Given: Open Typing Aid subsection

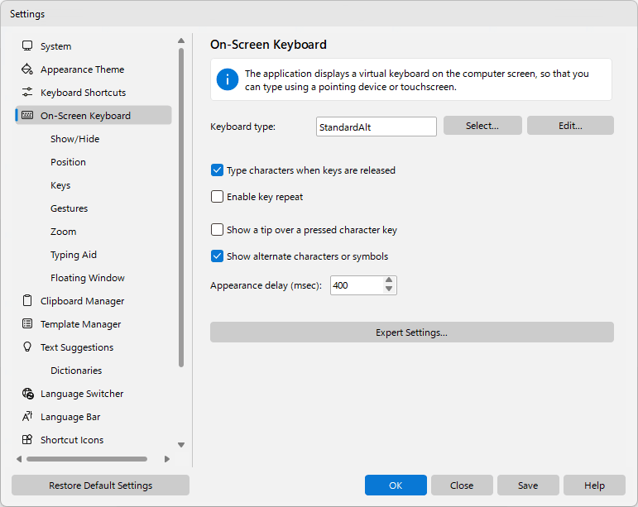Looking at the screenshot, I should tap(74, 255).
